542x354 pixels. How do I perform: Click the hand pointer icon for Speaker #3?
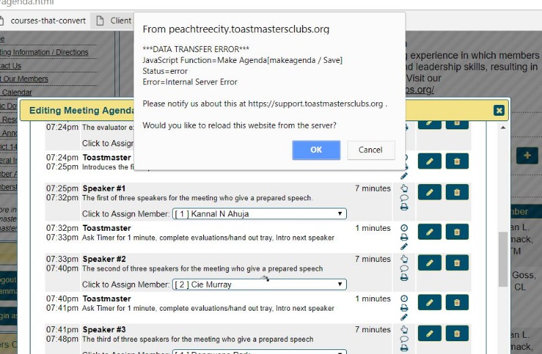pyautogui.click(x=404, y=329)
